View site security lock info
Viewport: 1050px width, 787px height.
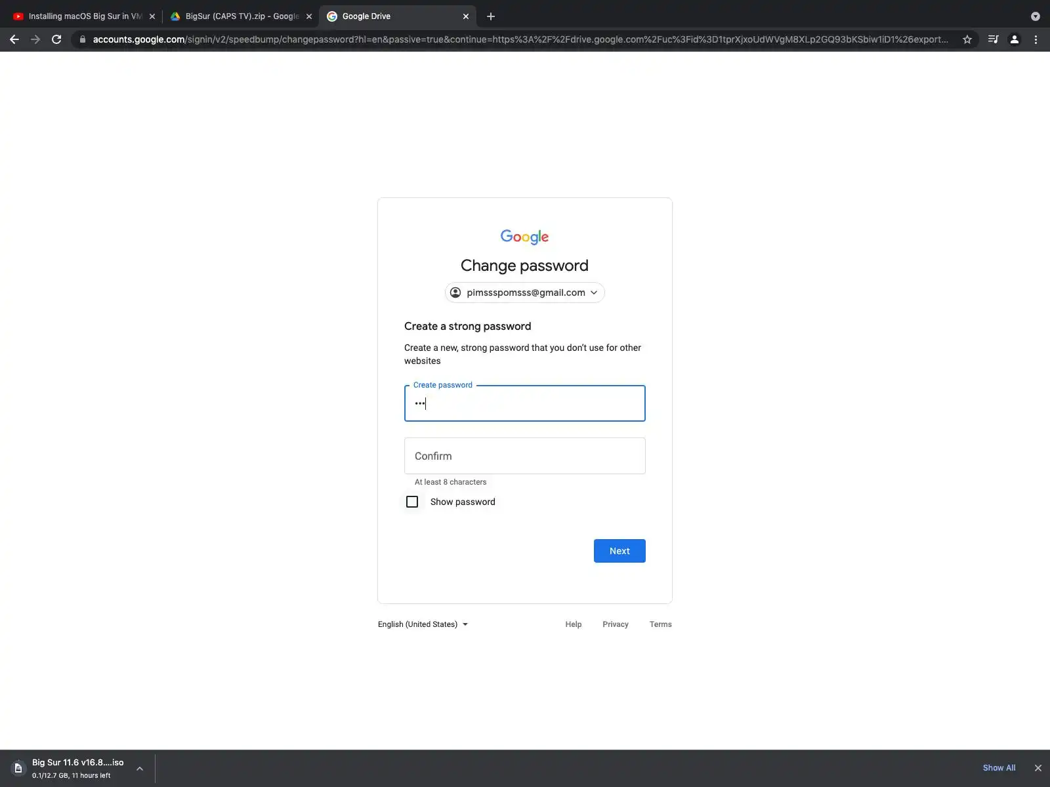(x=83, y=39)
